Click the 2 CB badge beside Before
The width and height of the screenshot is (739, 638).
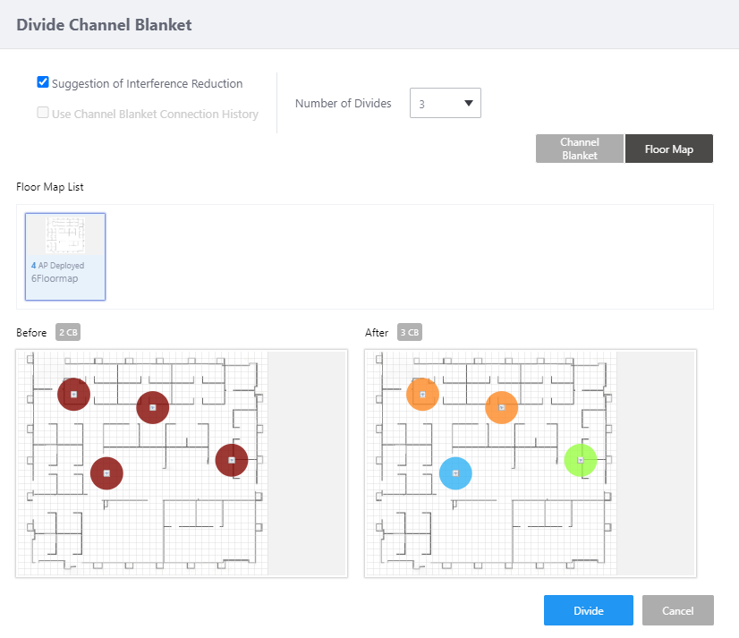tap(68, 333)
